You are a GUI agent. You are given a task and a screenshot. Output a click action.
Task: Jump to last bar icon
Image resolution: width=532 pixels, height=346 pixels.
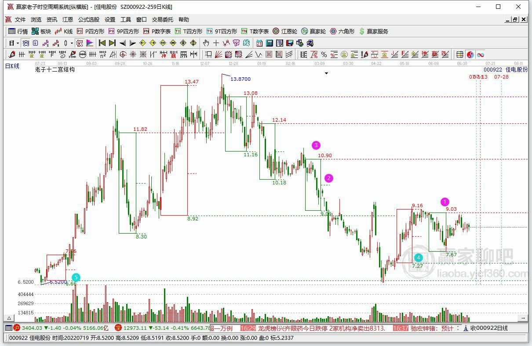112,43
